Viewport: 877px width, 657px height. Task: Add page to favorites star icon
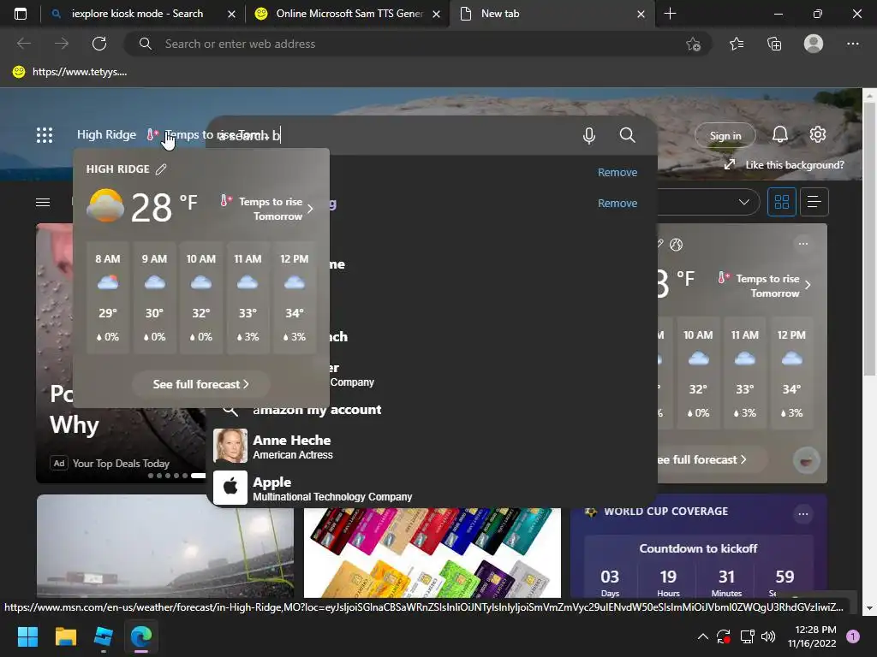[x=693, y=44]
